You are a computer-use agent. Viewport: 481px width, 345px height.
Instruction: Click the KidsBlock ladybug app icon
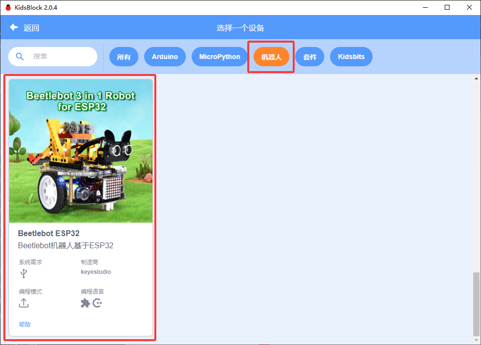(x=8, y=7)
